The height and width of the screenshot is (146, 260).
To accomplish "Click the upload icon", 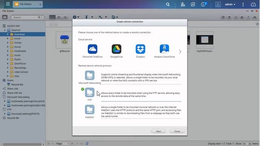I will pos(87,17).
